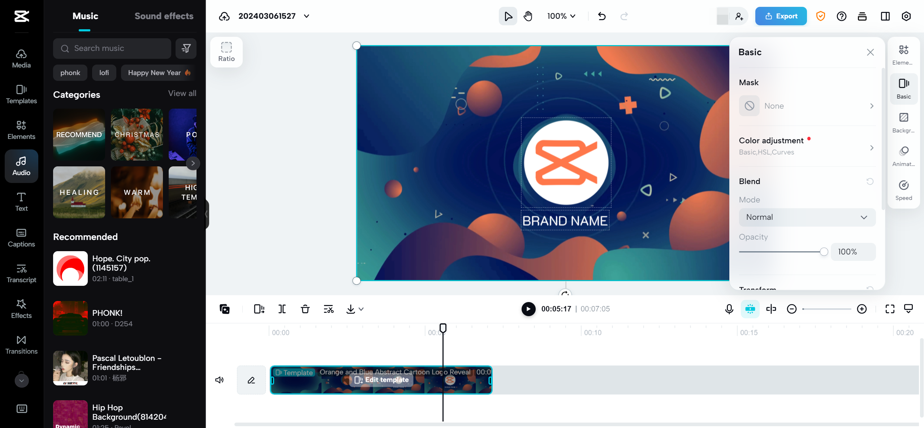Open the Audio panel in the left sidebar
Viewport: 924px width, 428px height.
[x=21, y=166]
